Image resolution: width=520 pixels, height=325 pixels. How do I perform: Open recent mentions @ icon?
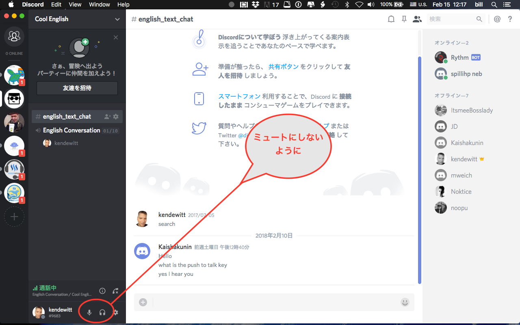[x=497, y=19]
